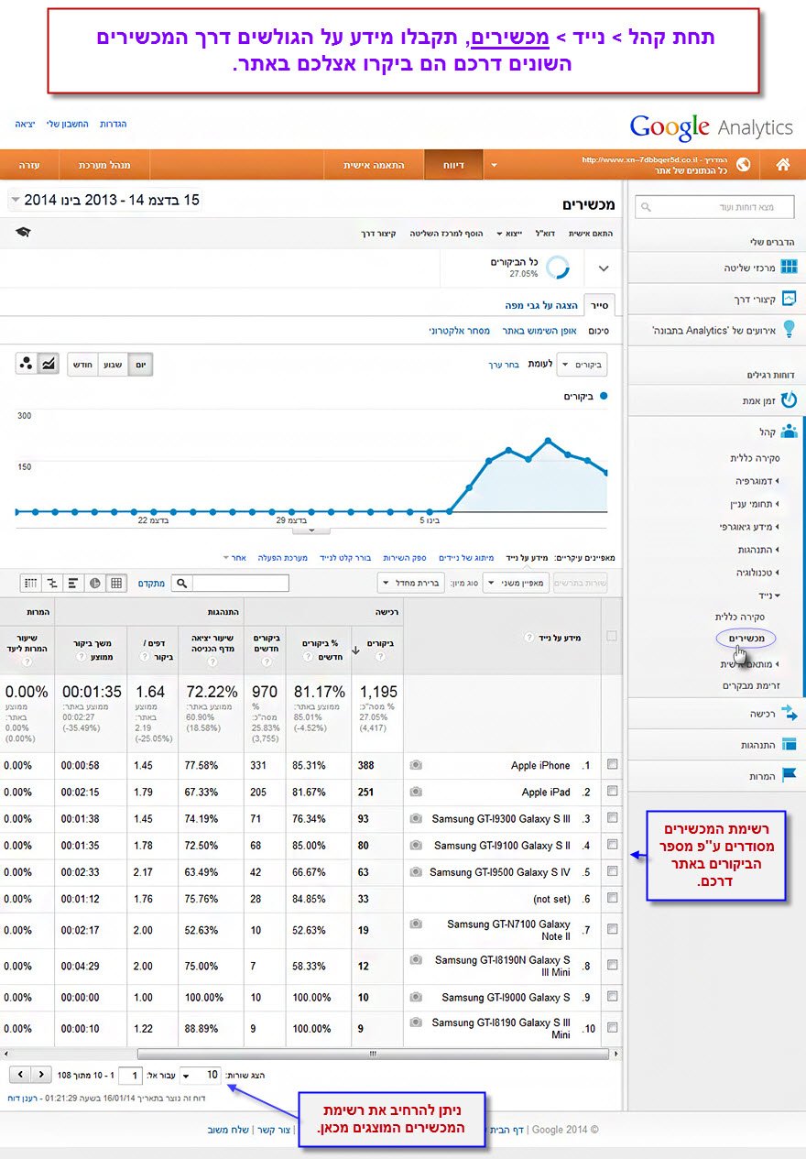This screenshot has height=1159, width=806.
Task: Select the pie chart table view
Action: coord(94,583)
